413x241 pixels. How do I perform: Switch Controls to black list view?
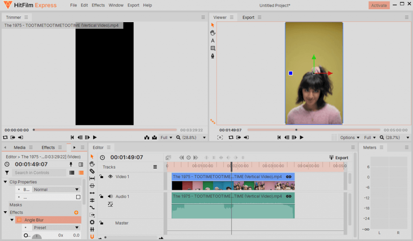(x=72, y=172)
